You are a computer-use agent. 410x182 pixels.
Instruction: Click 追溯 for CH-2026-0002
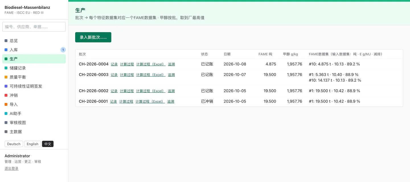[x=171, y=91]
